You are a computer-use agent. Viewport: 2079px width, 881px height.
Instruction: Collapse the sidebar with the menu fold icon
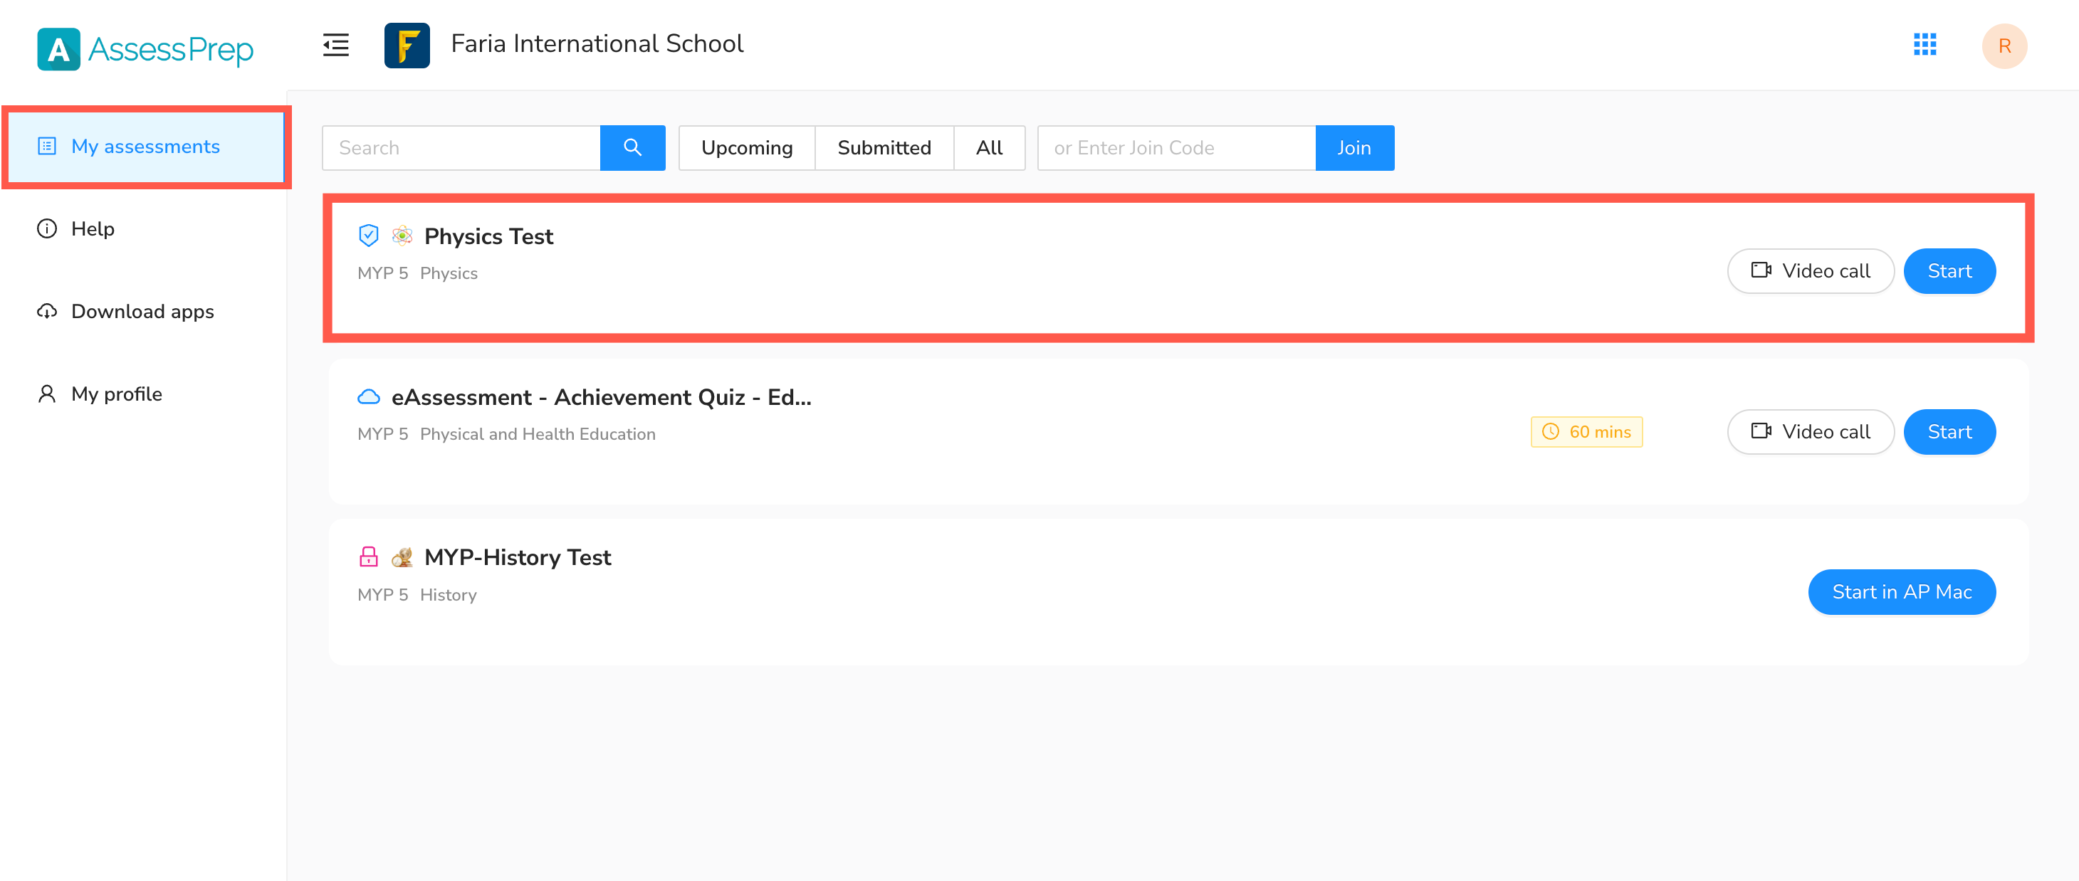tap(336, 45)
